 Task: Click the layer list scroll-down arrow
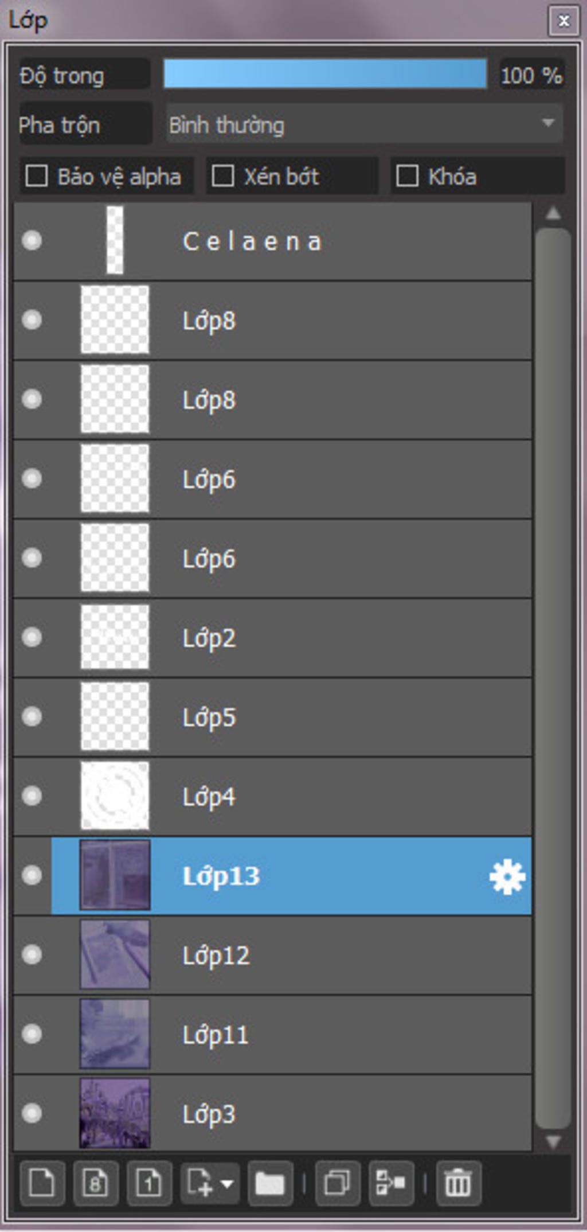[553, 1142]
